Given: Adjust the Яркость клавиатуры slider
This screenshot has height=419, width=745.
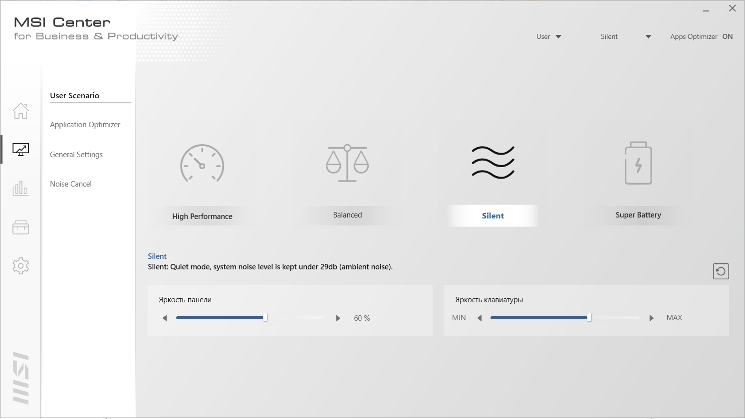Looking at the screenshot, I should click(x=565, y=318).
